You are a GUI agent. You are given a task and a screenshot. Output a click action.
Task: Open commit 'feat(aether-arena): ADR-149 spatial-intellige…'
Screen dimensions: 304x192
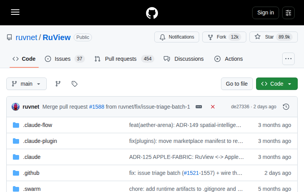coord(185,125)
